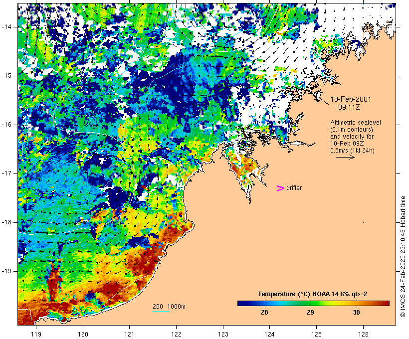Click the 'Altimetric sealevel' label
Viewport: 409px width, 339px height.
click(x=356, y=123)
